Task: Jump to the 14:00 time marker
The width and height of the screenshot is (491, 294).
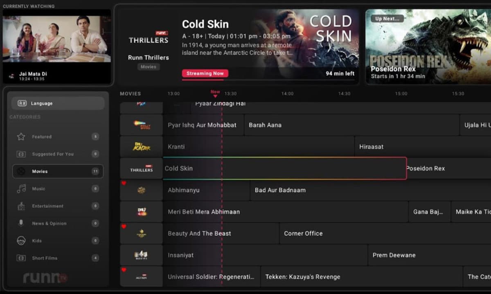Action: pos(287,94)
